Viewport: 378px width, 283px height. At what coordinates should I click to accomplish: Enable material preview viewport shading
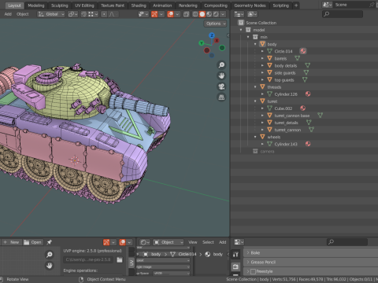(x=209, y=14)
